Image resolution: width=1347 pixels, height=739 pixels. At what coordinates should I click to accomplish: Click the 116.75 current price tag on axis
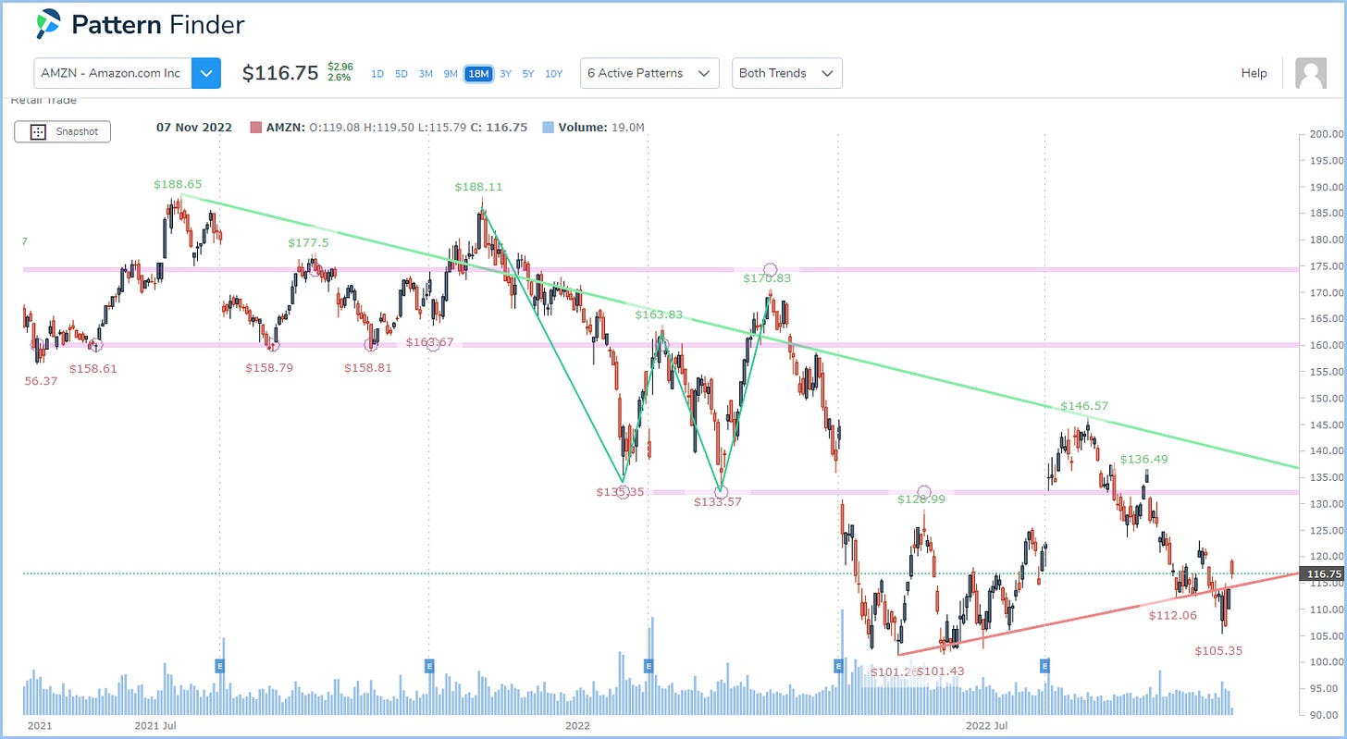point(1322,574)
